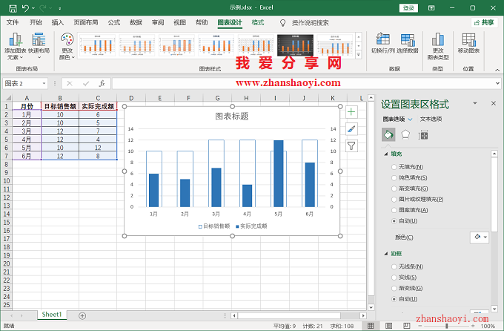Open the Insert (插入) tab
The image size is (504, 331).
(x=58, y=22)
